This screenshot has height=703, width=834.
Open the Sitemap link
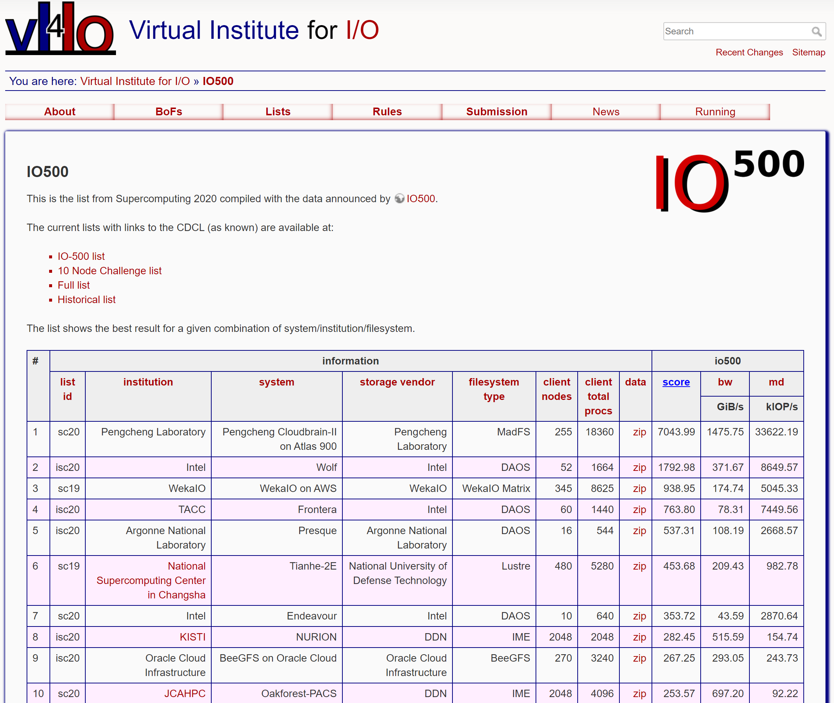[808, 52]
